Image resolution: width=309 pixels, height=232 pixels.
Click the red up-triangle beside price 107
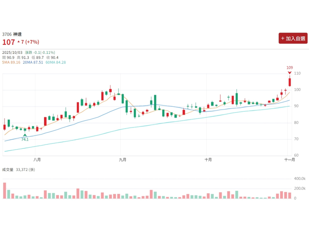(x=18, y=41)
